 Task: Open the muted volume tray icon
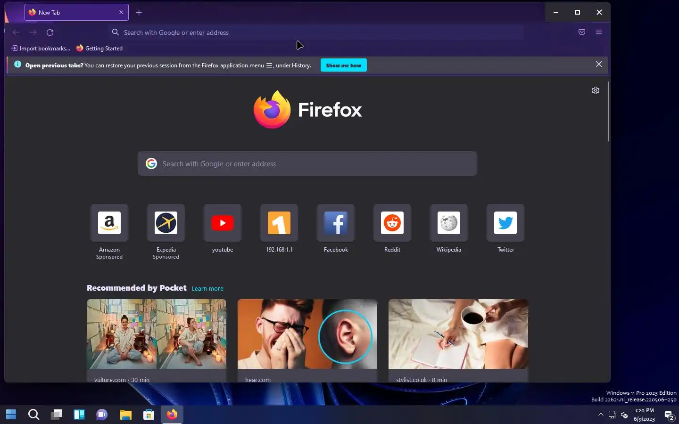(624, 415)
